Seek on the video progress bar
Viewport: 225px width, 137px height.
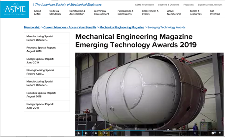[149, 130]
